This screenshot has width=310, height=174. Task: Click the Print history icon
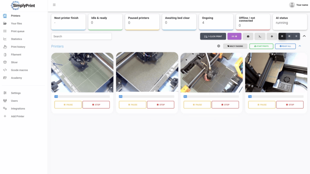5,47
